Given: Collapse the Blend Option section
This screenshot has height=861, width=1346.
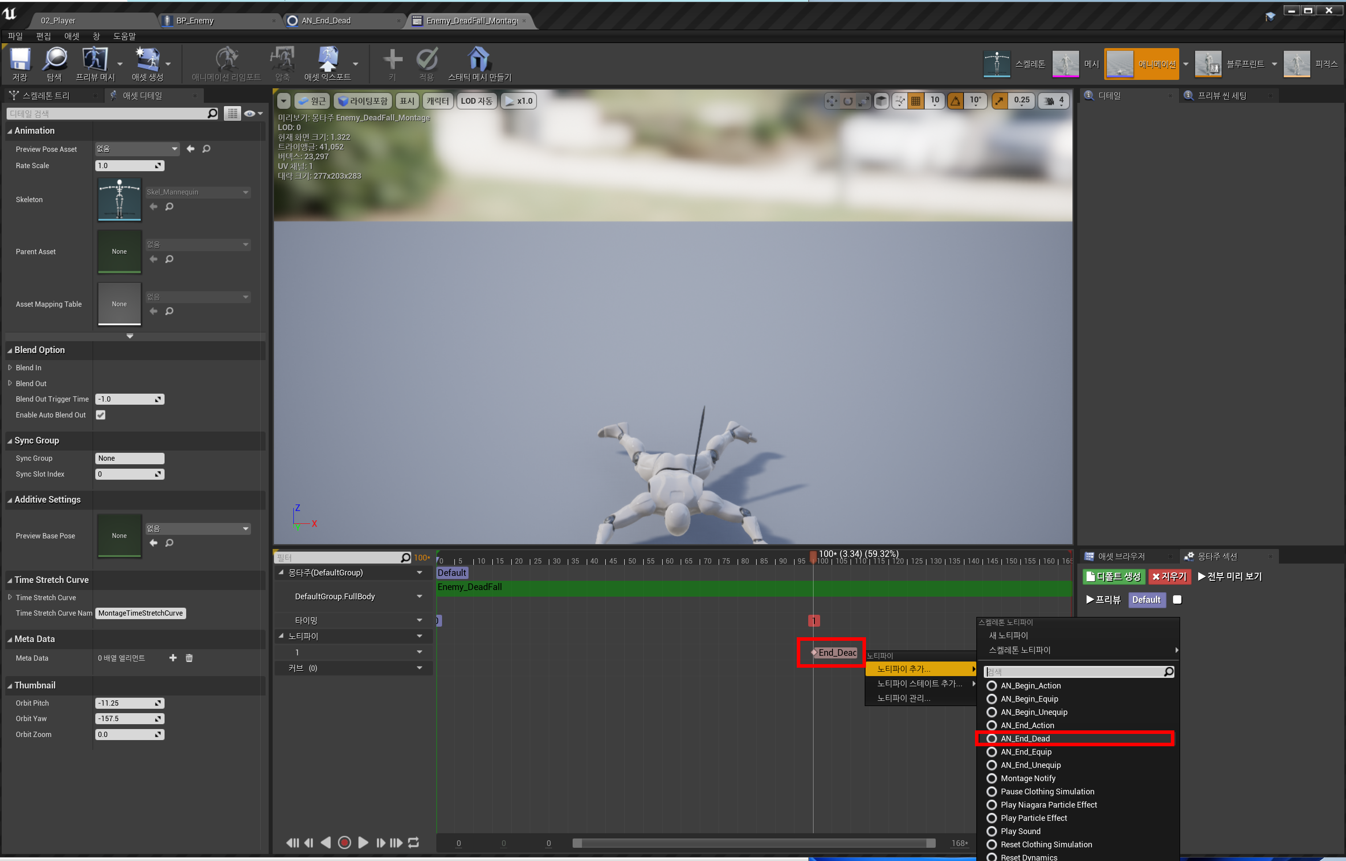Looking at the screenshot, I should coord(10,350).
